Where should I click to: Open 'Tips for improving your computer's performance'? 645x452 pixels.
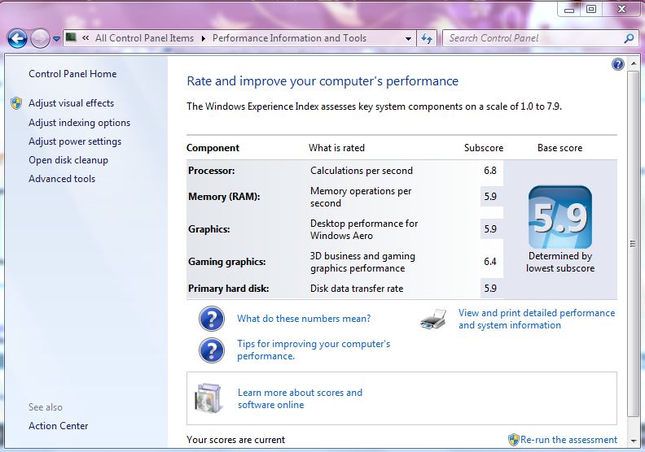tap(314, 350)
